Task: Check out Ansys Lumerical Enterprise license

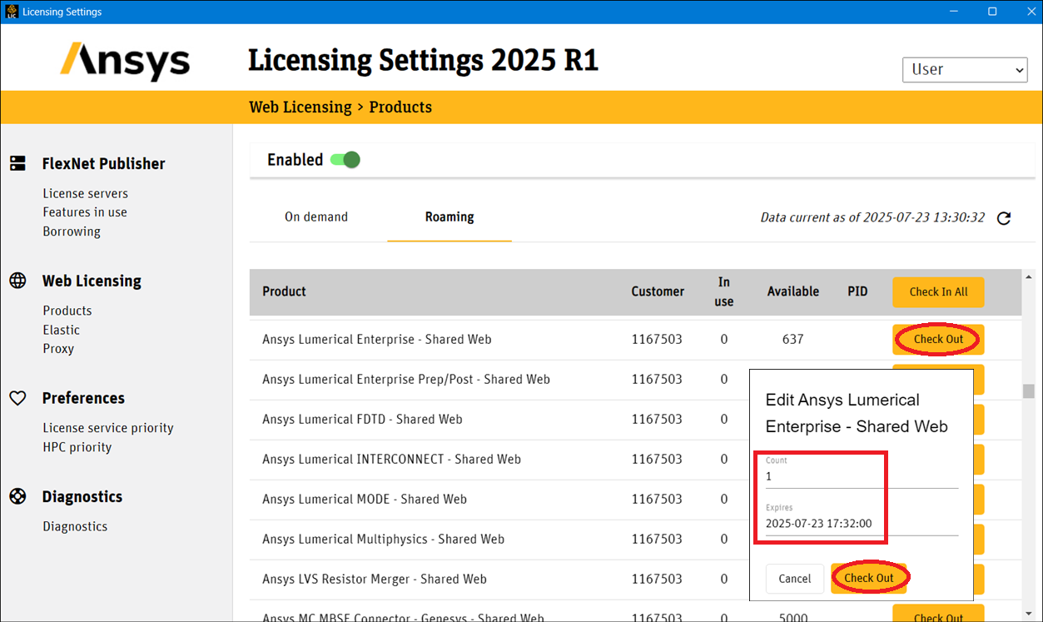Action: coord(938,339)
